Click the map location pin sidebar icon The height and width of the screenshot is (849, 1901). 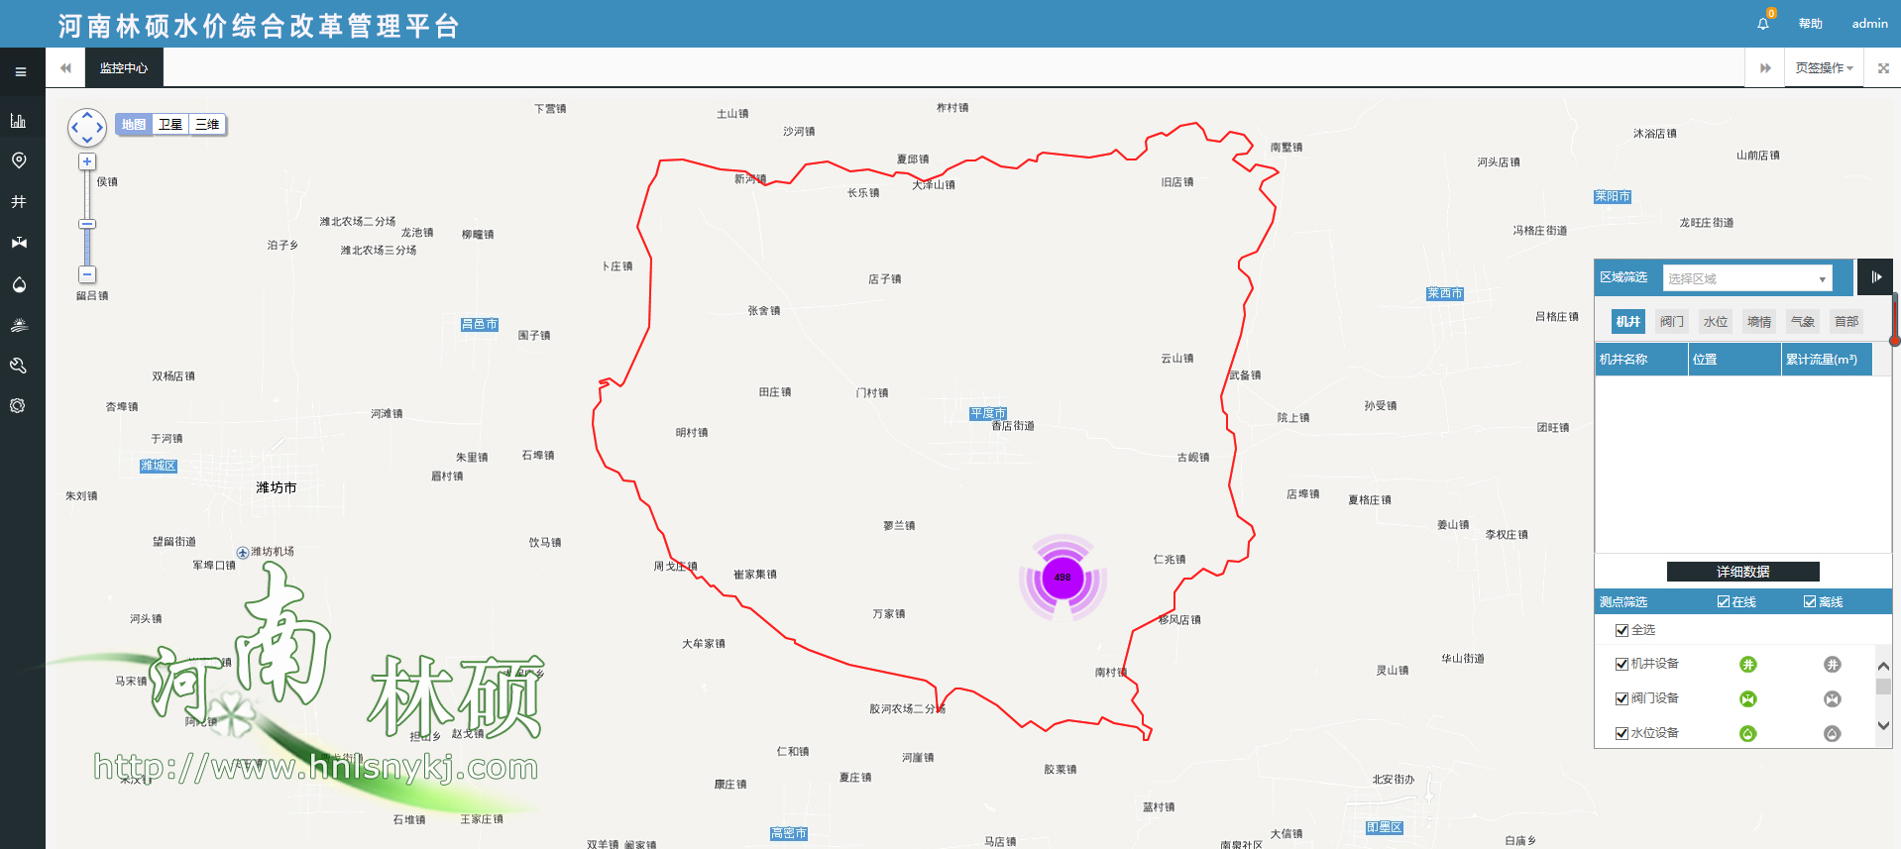(x=18, y=160)
